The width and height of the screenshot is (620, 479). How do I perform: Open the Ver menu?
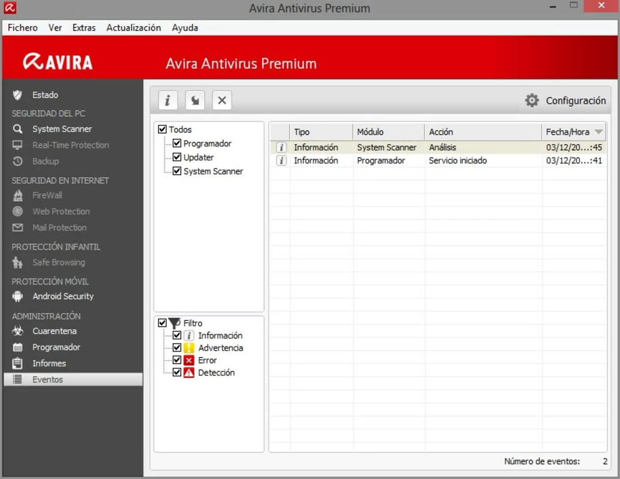(55, 28)
